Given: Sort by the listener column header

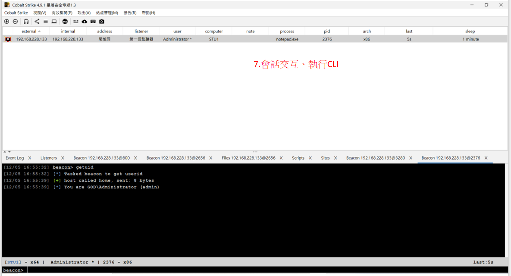Looking at the screenshot, I should click(141, 31).
